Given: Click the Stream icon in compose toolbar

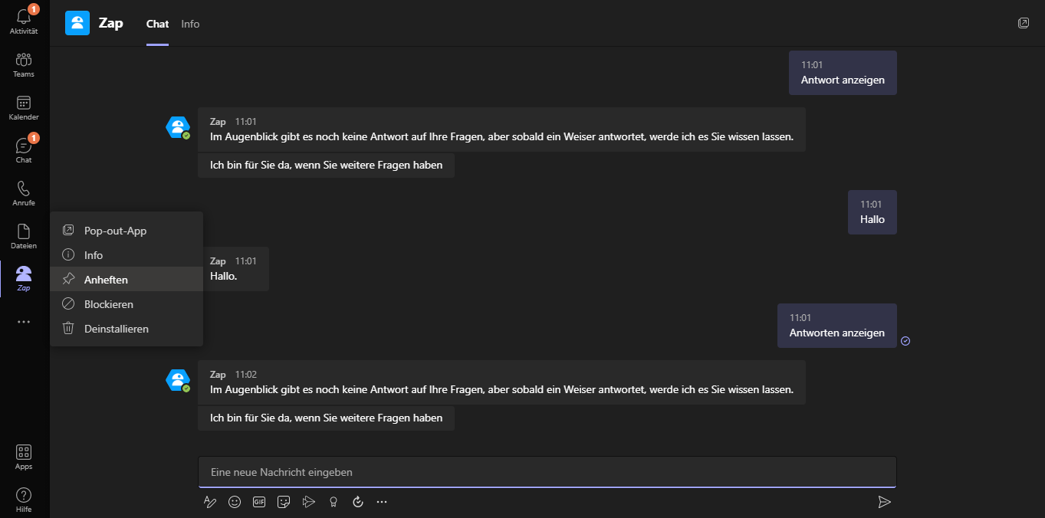Looking at the screenshot, I should (x=308, y=502).
